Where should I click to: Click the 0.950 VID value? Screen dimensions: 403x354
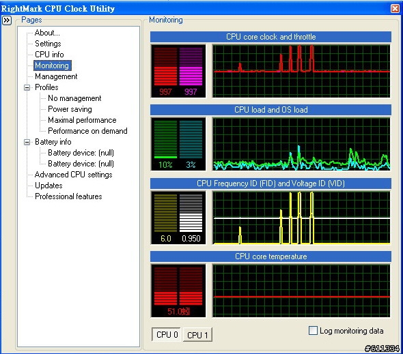click(191, 239)
